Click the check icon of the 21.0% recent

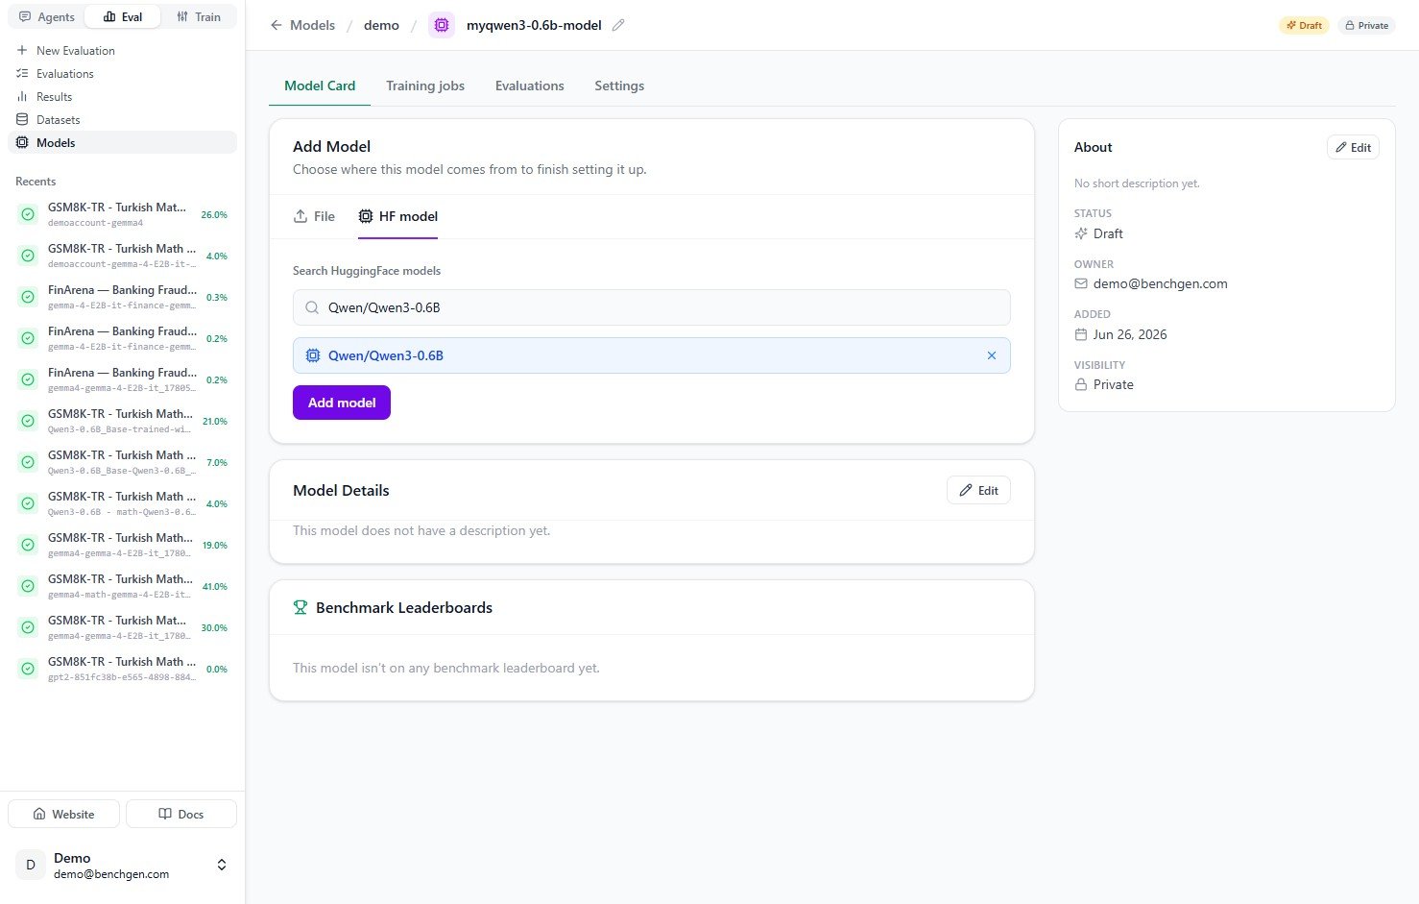(28, 421)
